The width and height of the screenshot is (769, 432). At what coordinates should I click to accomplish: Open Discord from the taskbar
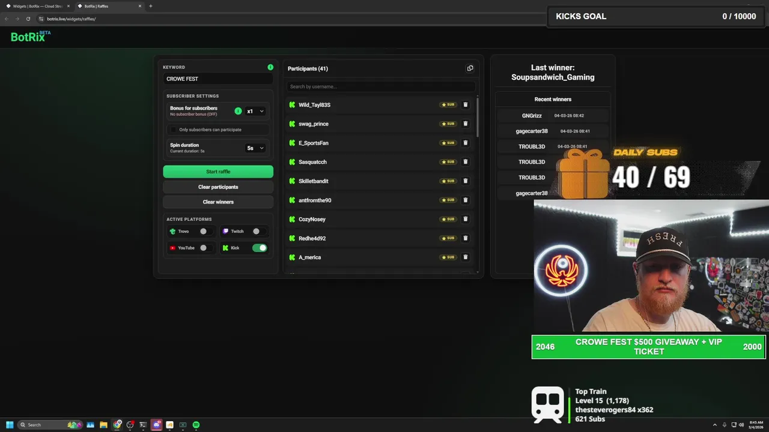156,425
